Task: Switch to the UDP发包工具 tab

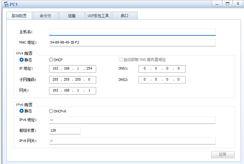Action: pos(98,16)
